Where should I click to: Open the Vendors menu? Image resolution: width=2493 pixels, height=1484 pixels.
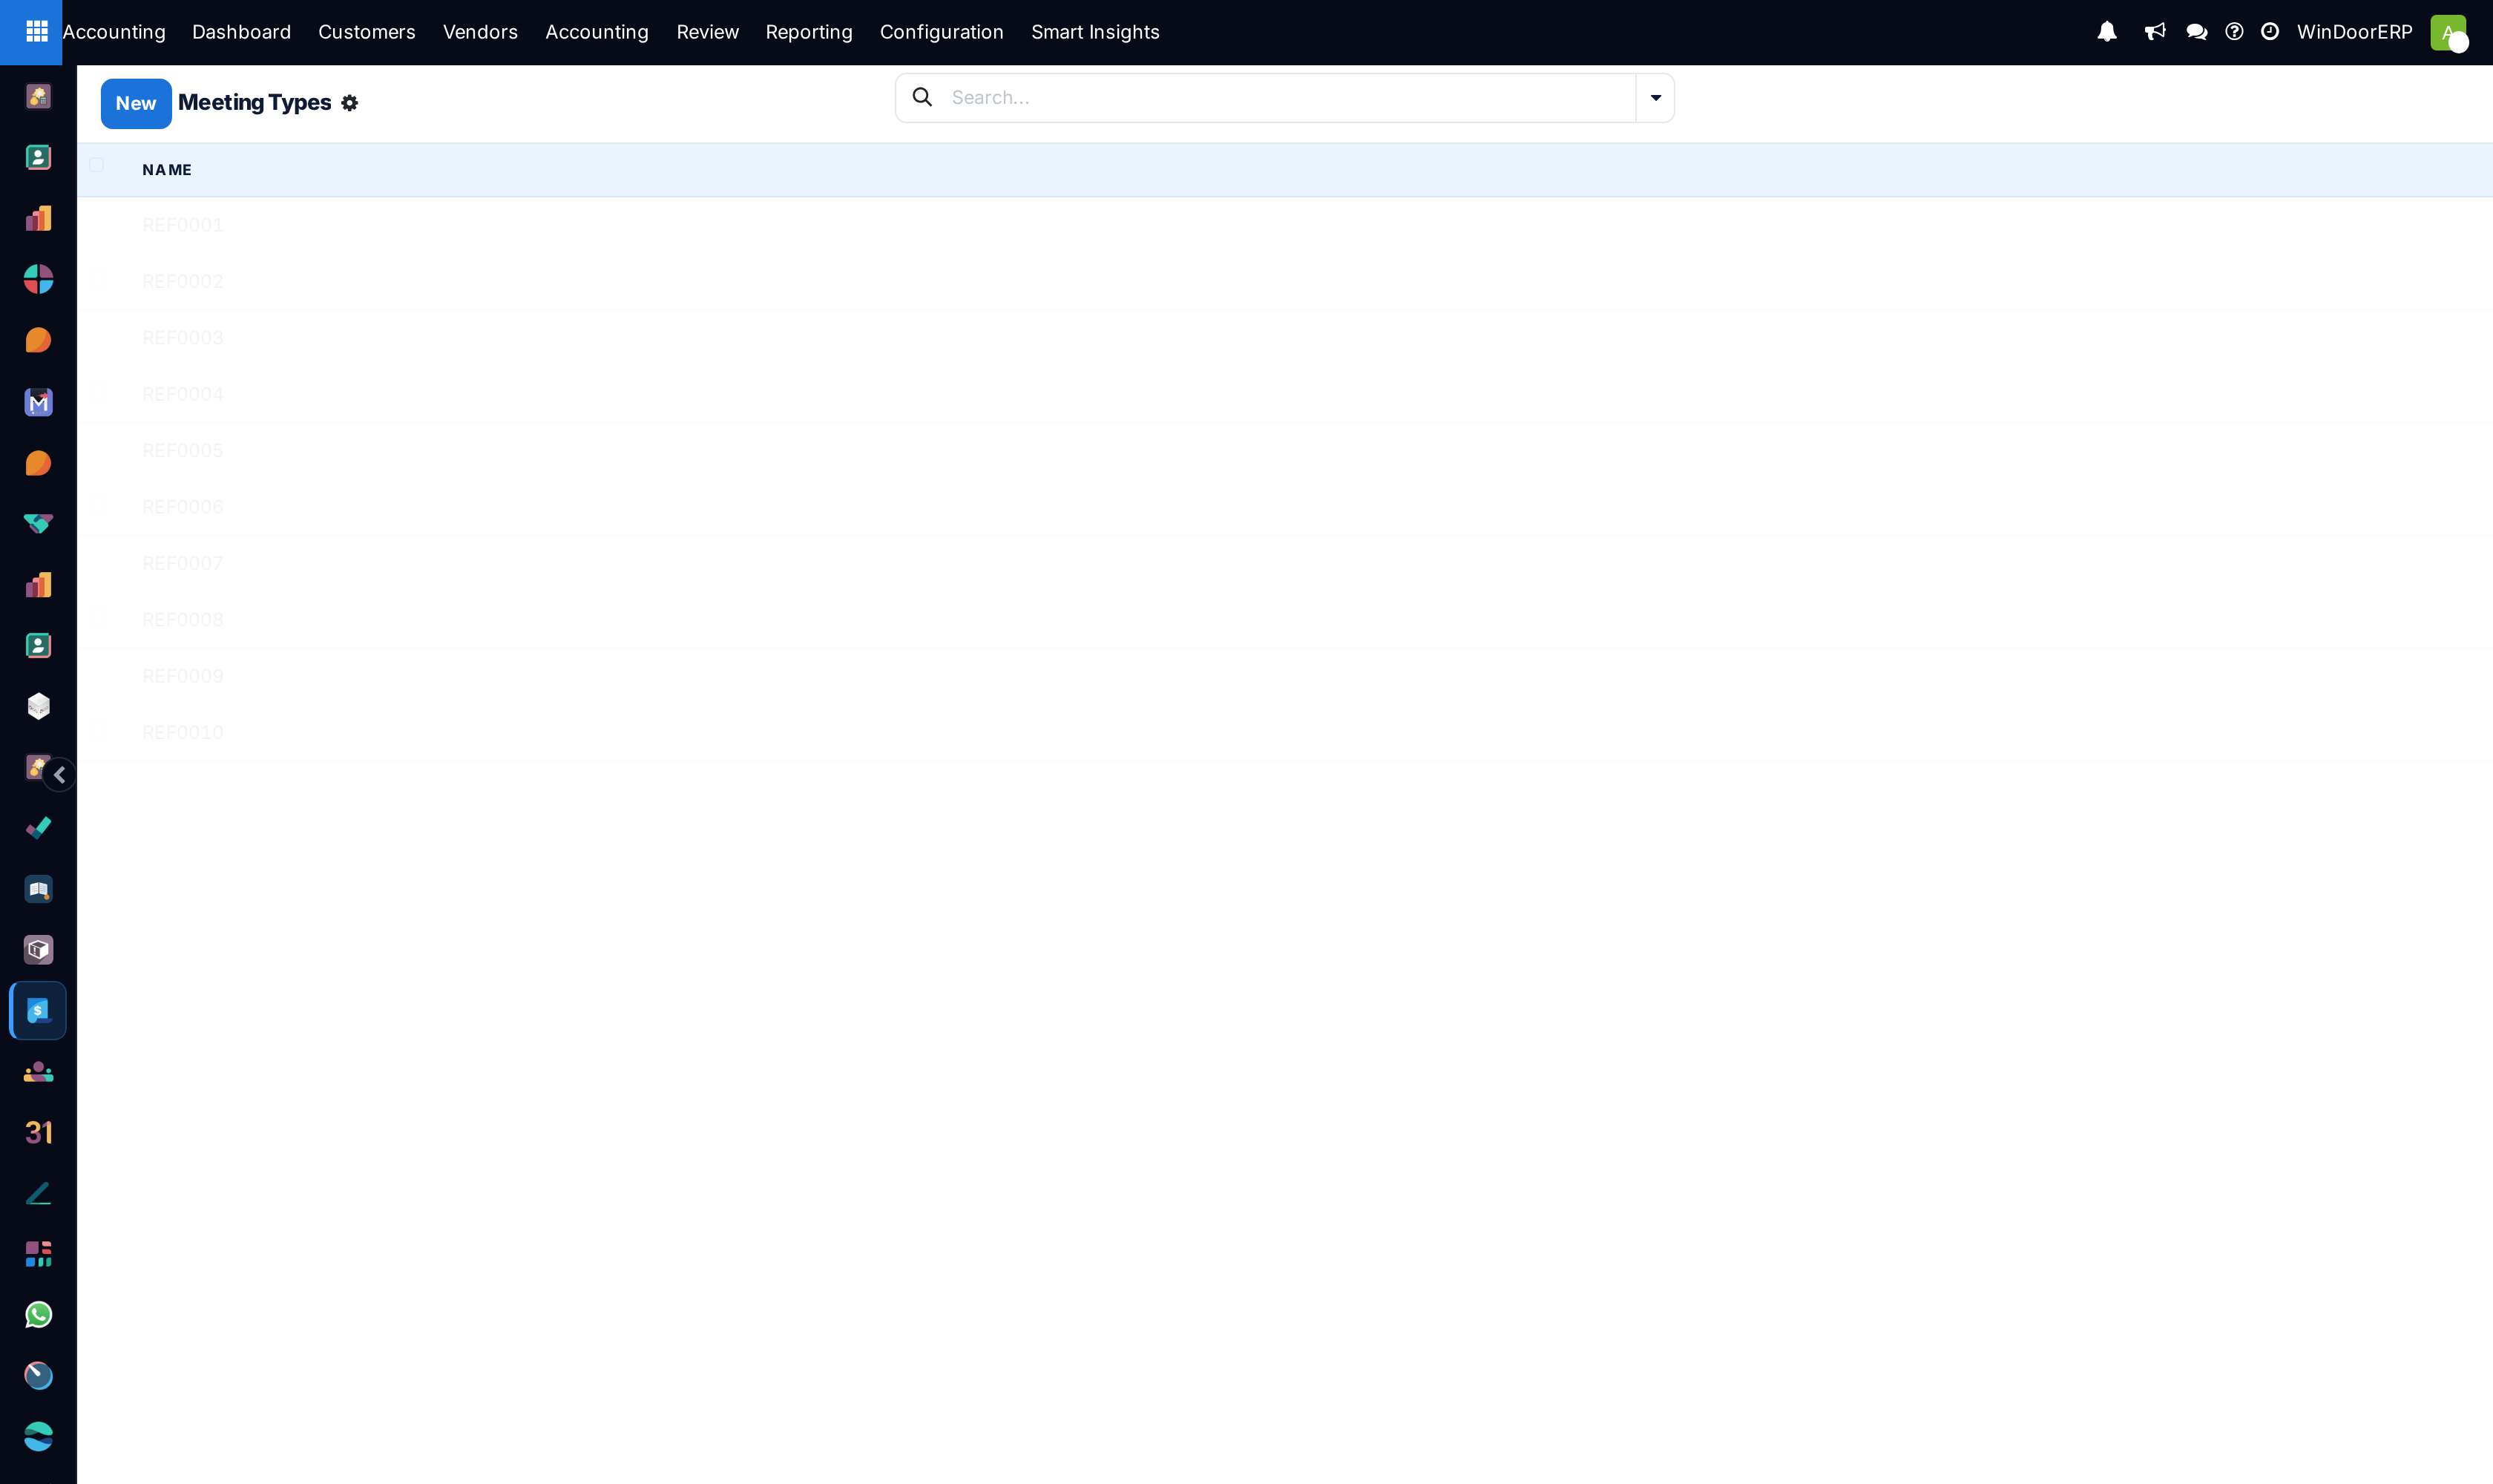click(480, 32)
